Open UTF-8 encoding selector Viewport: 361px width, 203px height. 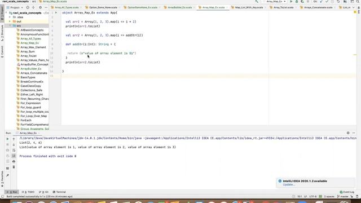tap(313, 197)
